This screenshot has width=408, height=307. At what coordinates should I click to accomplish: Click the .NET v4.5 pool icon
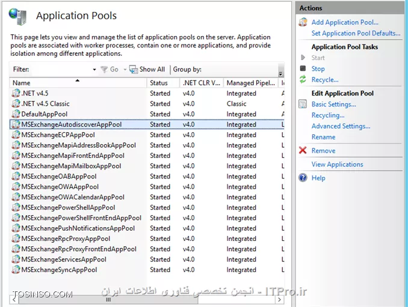tap(16, 93)
